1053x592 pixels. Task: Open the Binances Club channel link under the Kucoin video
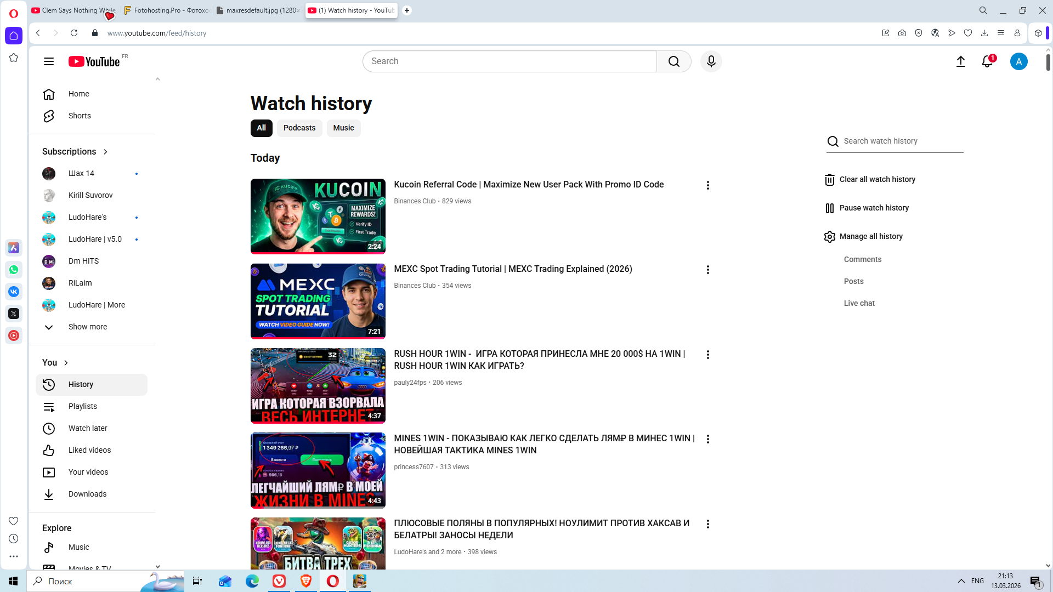point(414,201)
